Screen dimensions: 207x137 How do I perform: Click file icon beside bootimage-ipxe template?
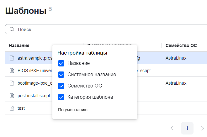click(x=12, y=83)
